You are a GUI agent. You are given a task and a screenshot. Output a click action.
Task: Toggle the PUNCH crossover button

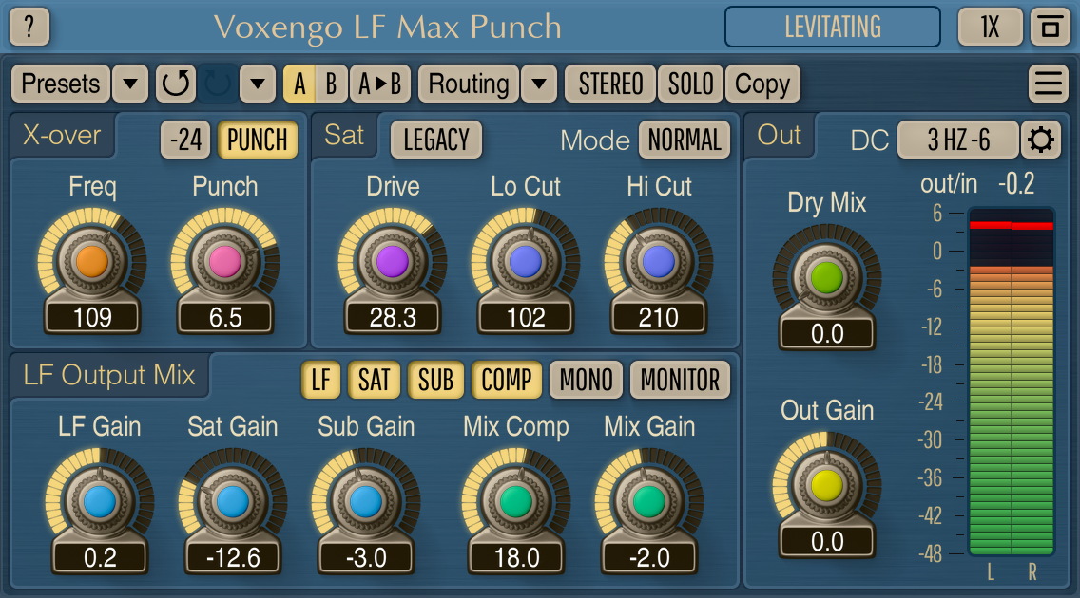(258, 140)
